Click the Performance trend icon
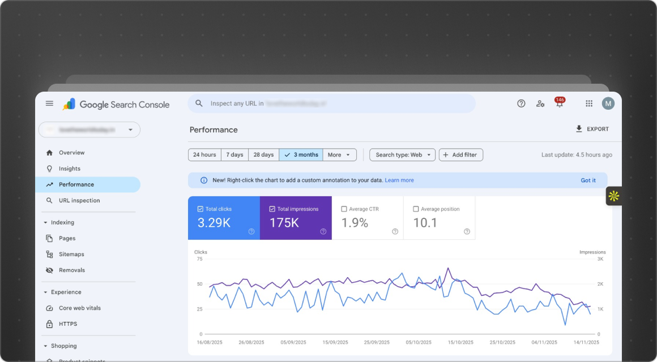 click(x=49, y=184)
